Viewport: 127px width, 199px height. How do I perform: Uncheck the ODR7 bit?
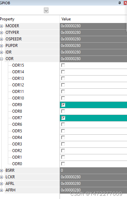(x=63, y=118)
